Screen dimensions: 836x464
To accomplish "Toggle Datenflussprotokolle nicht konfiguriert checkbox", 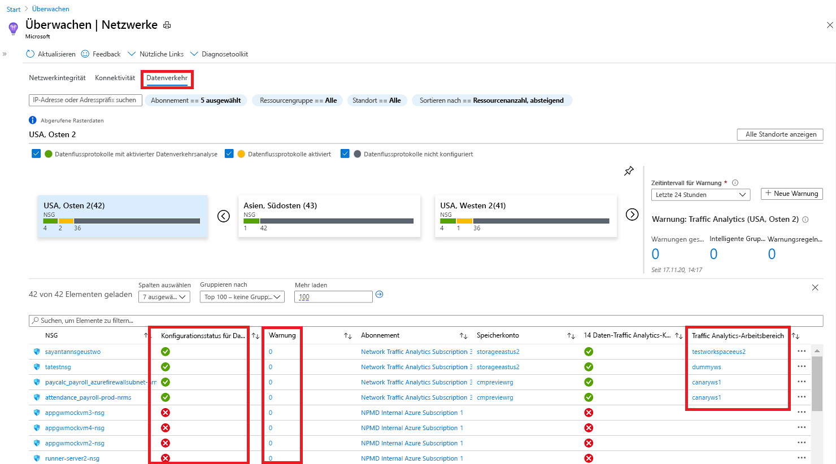I will click(345, 154).
